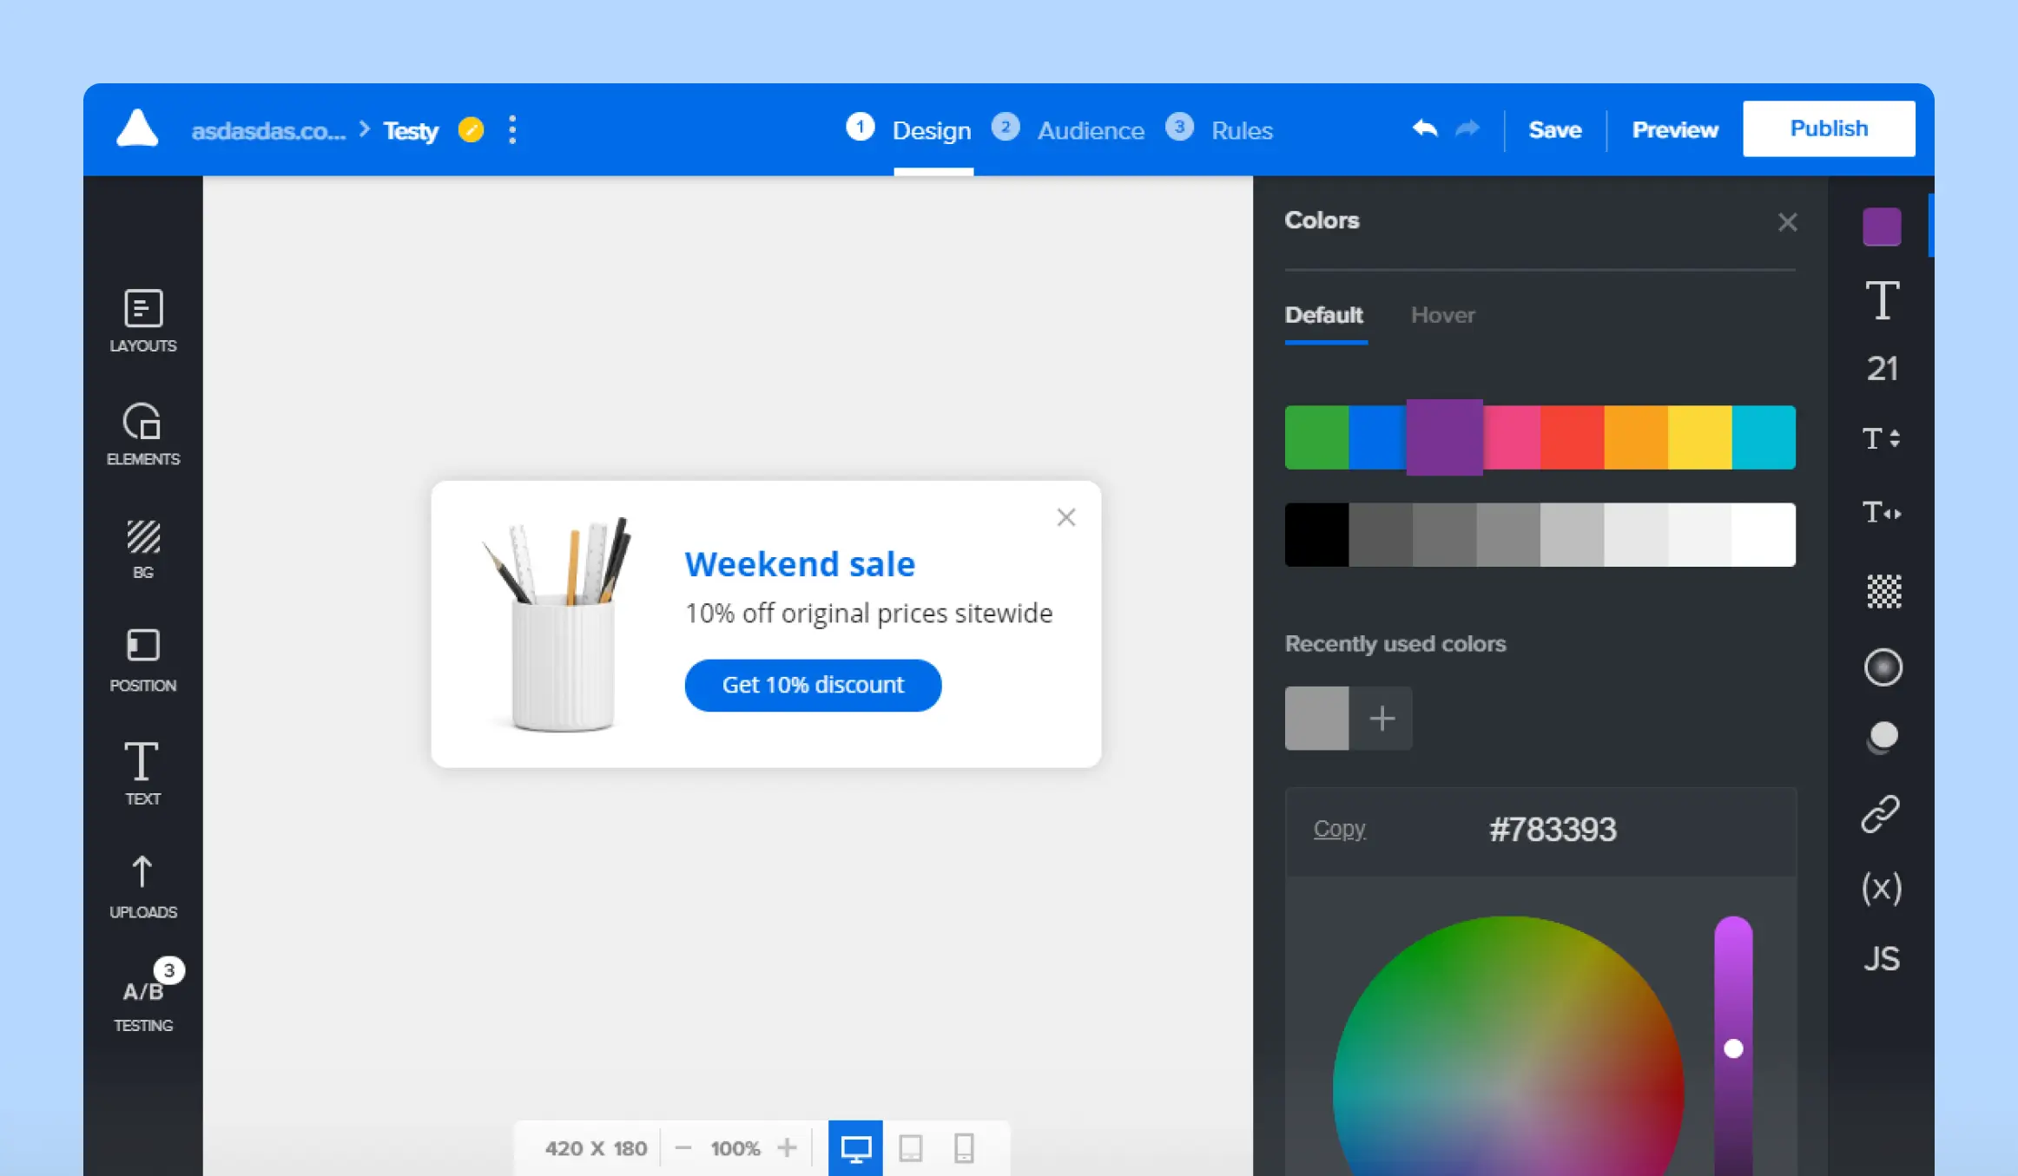Pick the pink color swatch
Viewport: 2018px width, 1176px height.
(x=1512, y=437)
